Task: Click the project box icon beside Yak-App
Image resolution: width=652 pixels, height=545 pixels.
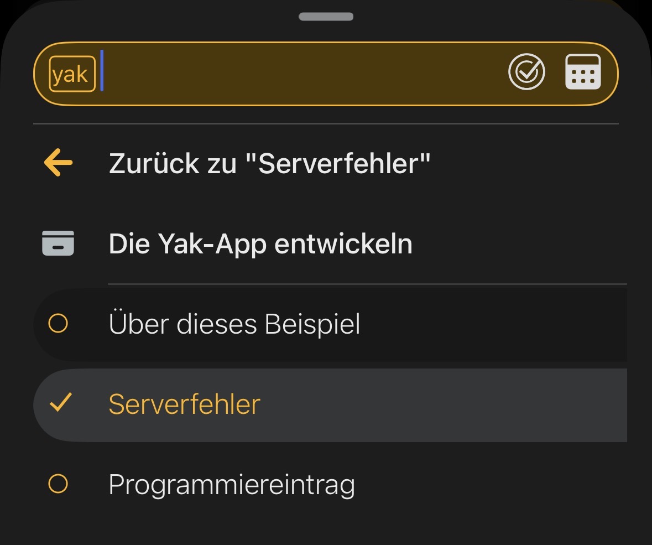Action: click(x=58, y=243)
